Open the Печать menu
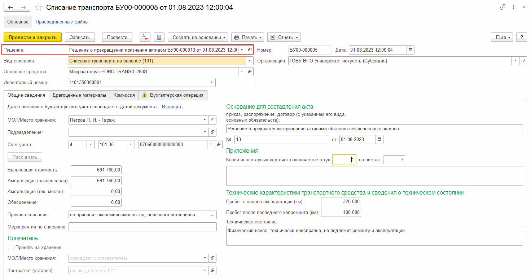This screenshot has height=279, width=531. point(248,37)
